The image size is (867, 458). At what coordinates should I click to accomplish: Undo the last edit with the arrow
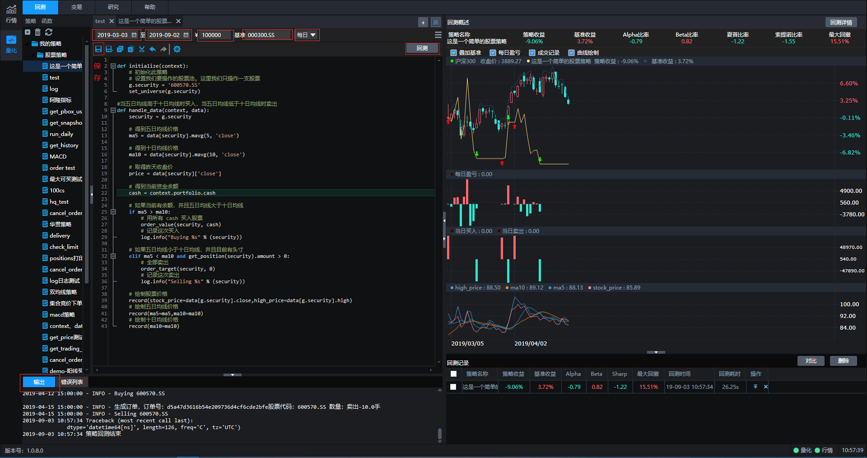tap(153, 49)
